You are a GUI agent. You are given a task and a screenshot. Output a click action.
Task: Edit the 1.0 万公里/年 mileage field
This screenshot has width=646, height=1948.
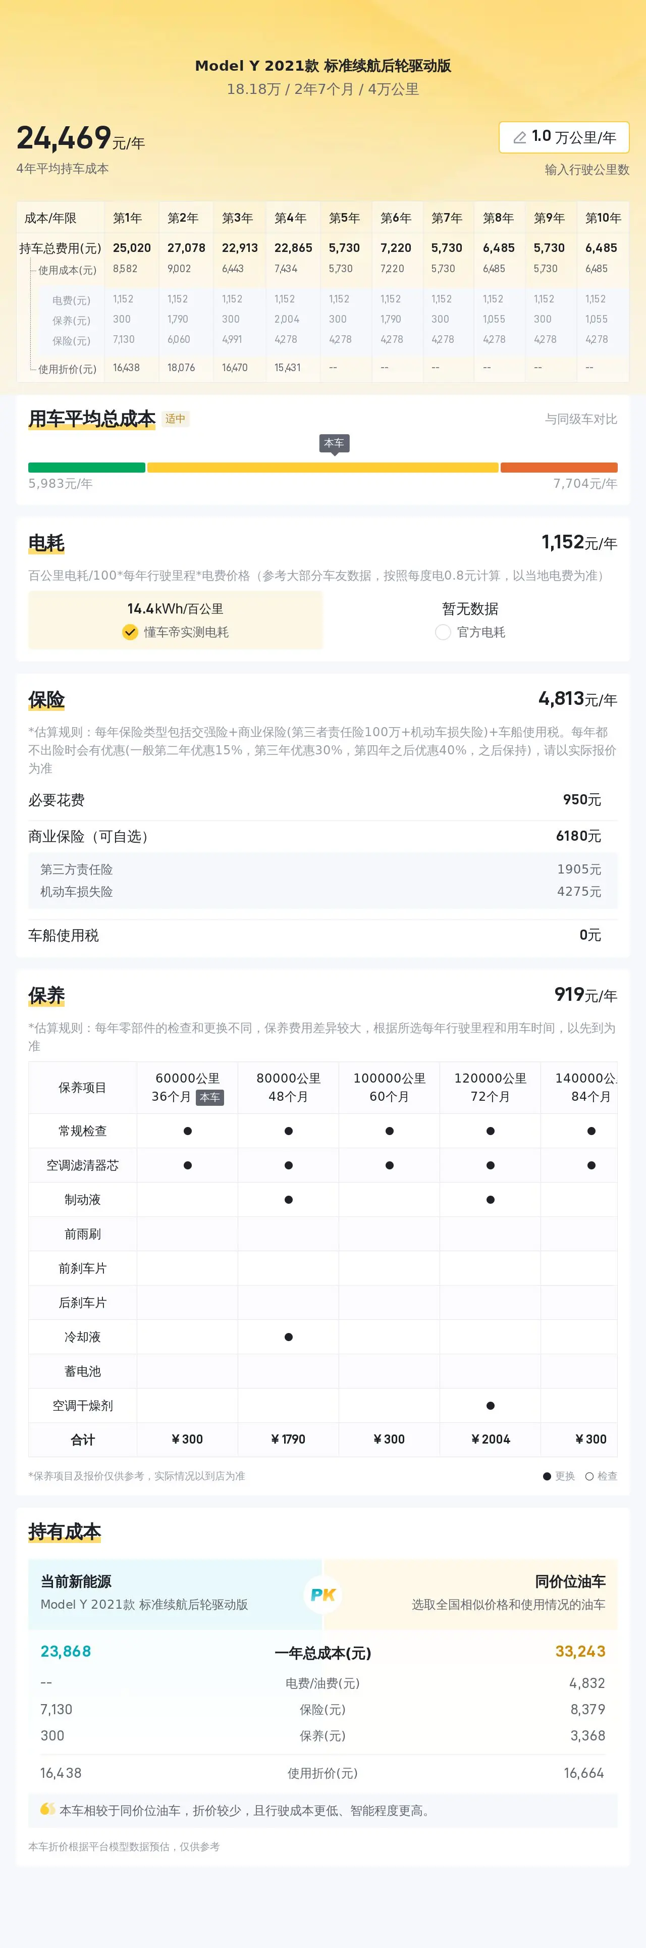tap(564, 137)
